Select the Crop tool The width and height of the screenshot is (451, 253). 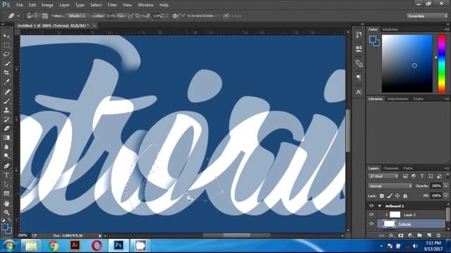6,72
